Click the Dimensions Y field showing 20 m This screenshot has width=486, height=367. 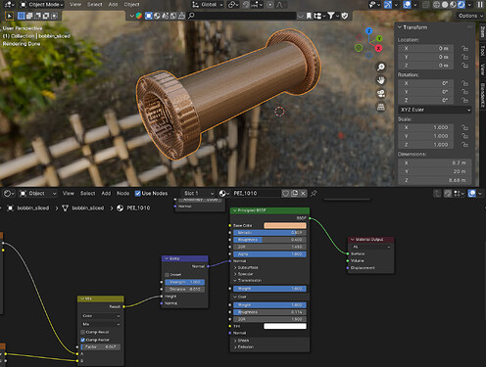(x=435, y=171)
